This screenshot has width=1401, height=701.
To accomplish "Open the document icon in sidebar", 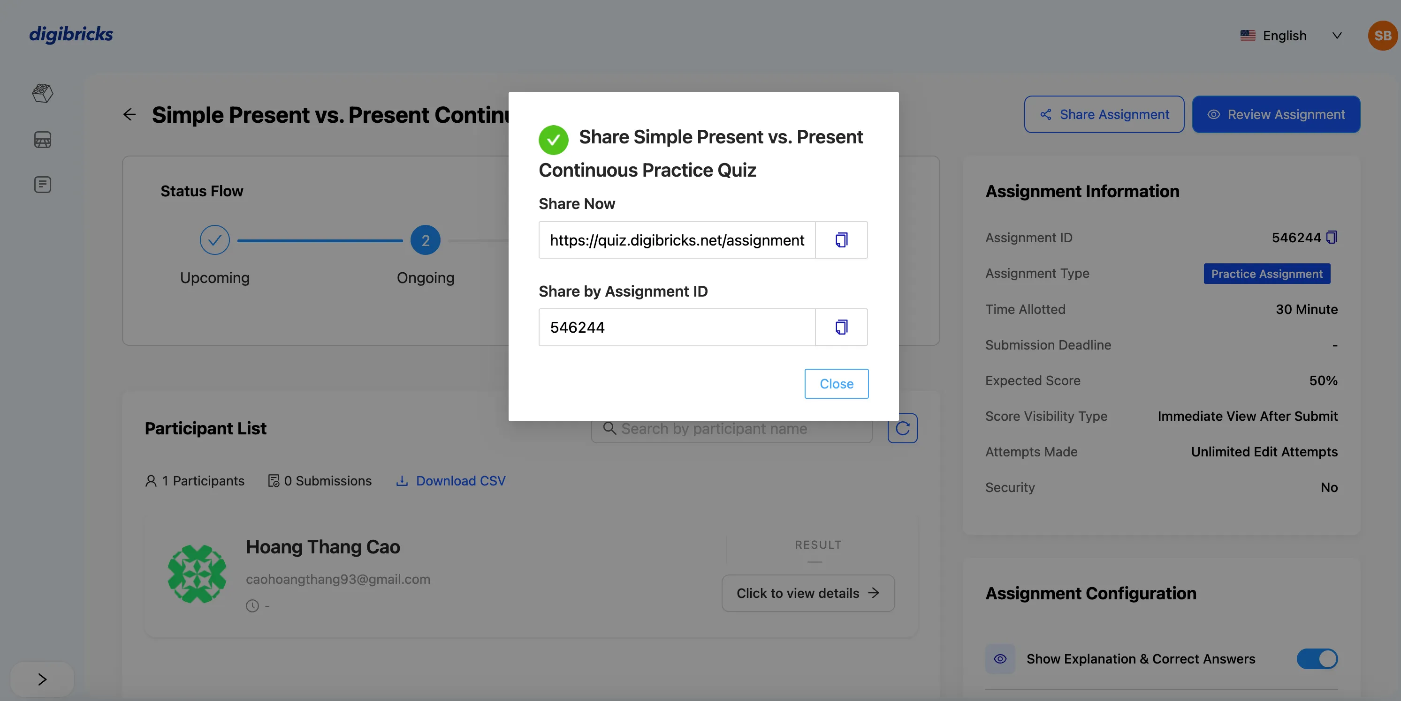I will pyautogui.click(x=42, y=185).
